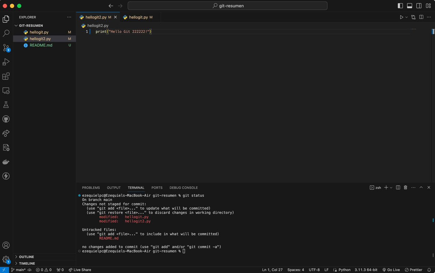The height and width of the screenshot is (273, 435).
Task: Open hellogit.py in the explorer
Action: click(x=44, y=32)
